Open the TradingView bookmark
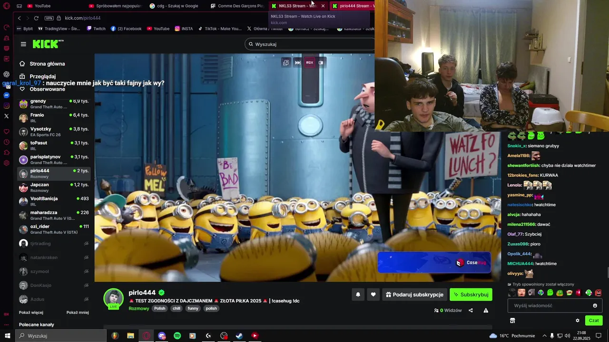Screen dimensions: 609x342 (x=59, y=28)
